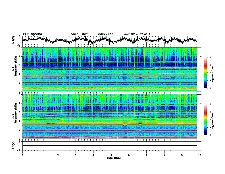Click time axis tick label "10"

200,155
